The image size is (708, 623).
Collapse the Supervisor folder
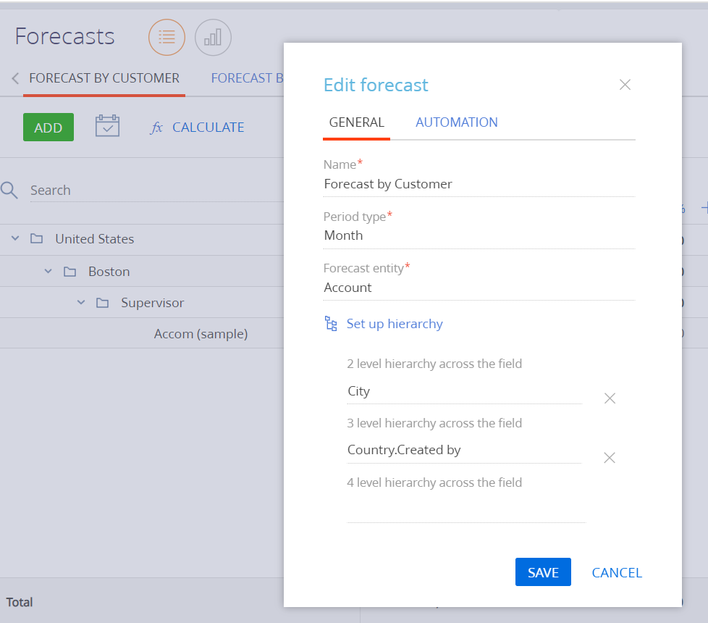(81, 302)
